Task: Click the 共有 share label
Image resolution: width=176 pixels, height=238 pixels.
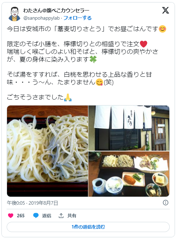Action: coord(72,216)
